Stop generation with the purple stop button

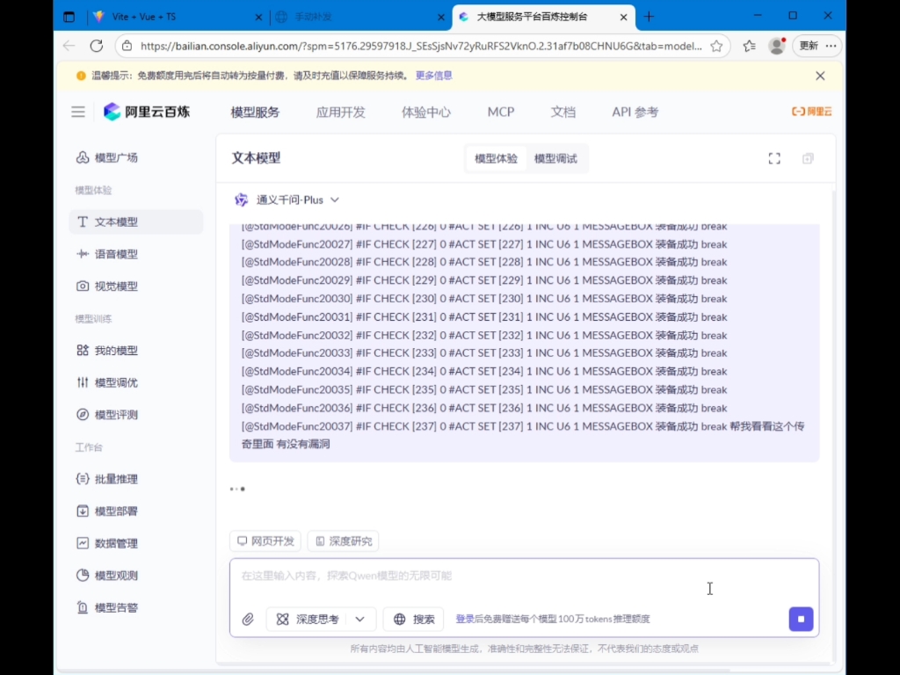[x=801, y=619]
